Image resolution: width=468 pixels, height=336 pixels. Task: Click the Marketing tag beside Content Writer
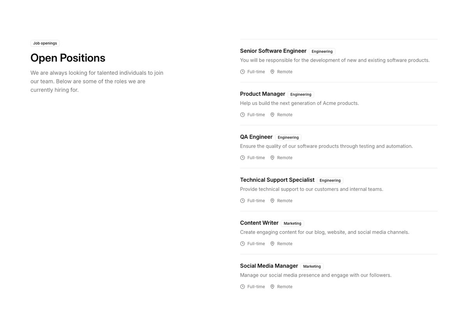pyautogui.click(x=292, y=224)
